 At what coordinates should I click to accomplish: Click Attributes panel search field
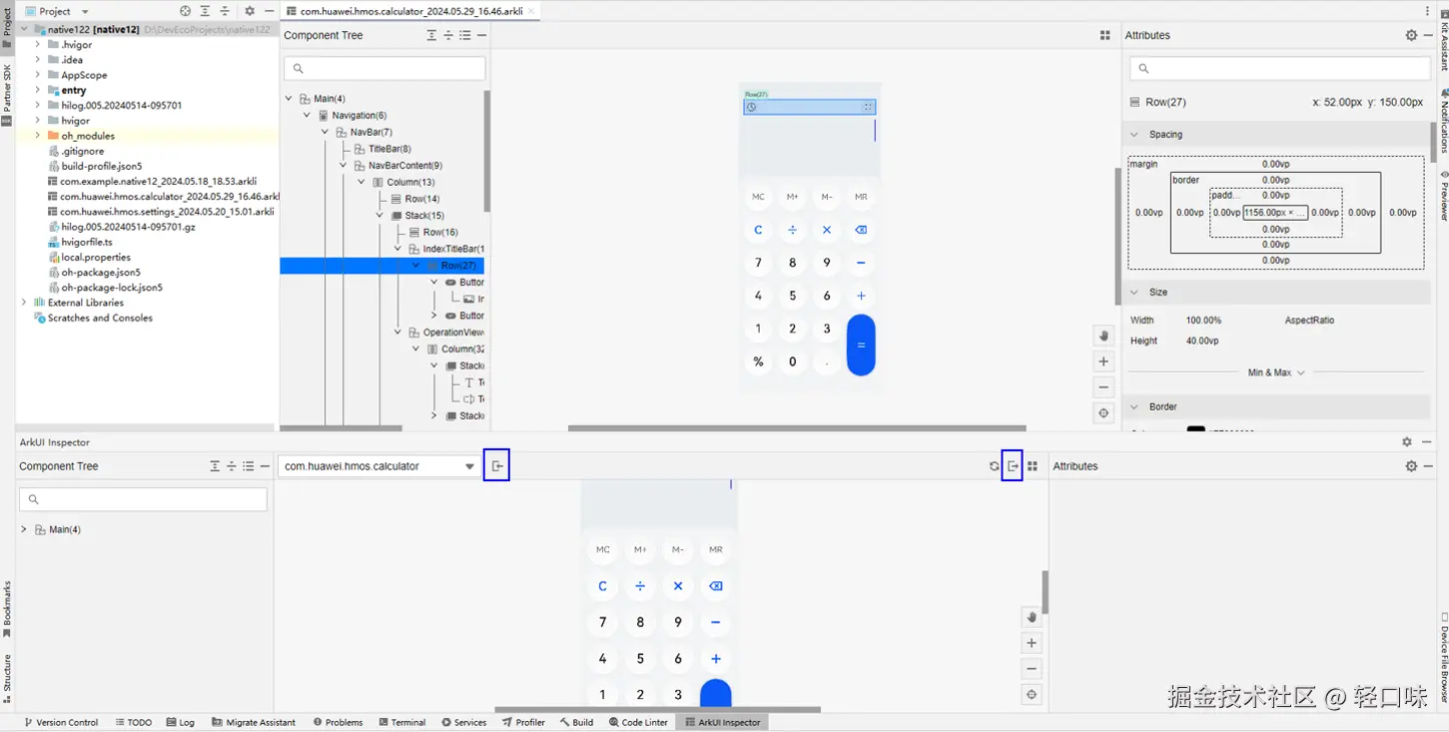tap(1280, 68)
